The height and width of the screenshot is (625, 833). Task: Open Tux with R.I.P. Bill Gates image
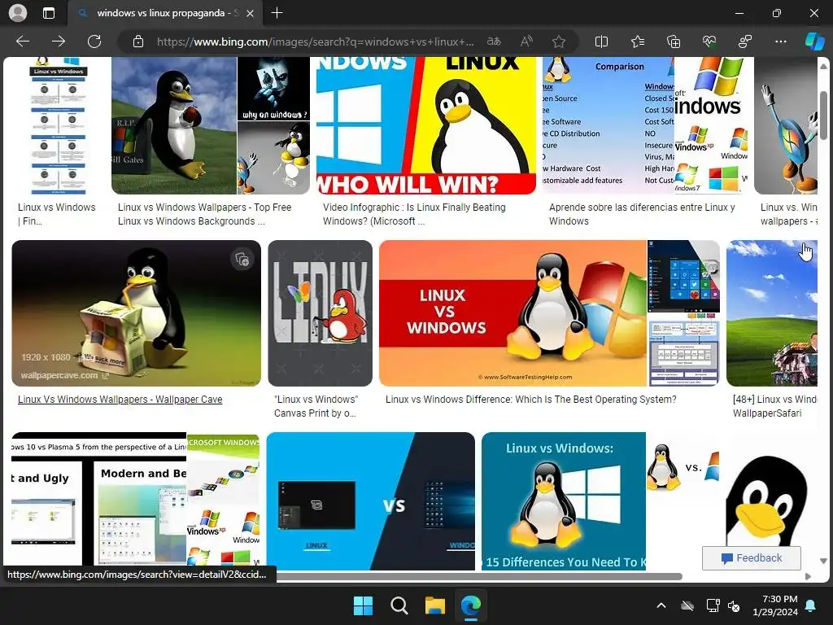tap(174, 125)
